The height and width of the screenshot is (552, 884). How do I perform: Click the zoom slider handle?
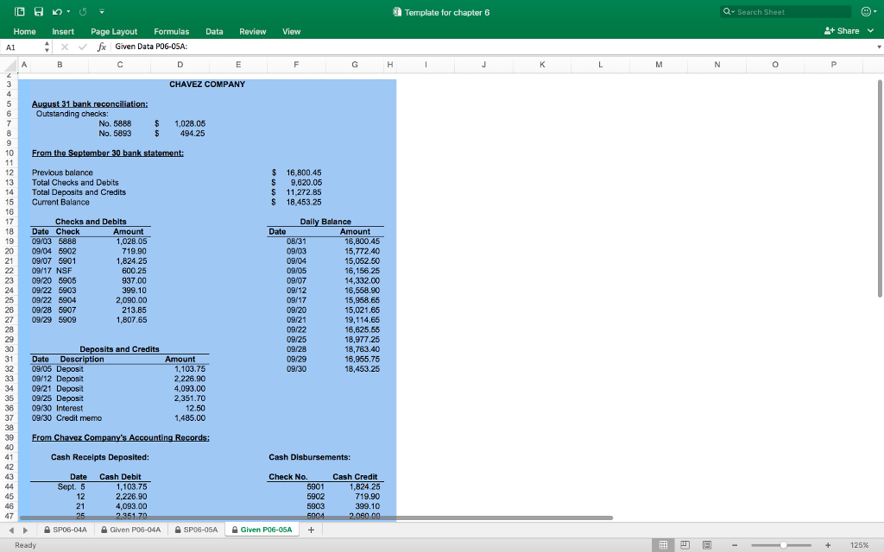pos(783,545)
